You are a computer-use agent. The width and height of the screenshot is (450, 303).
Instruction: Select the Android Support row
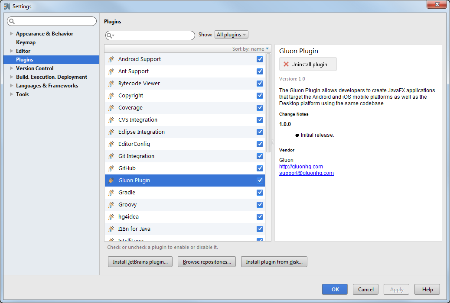[x=185, y=59]
